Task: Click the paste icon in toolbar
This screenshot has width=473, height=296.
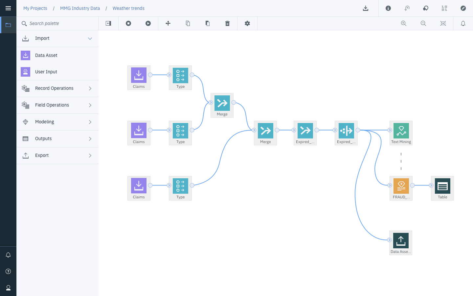Action: click(208, 23)
